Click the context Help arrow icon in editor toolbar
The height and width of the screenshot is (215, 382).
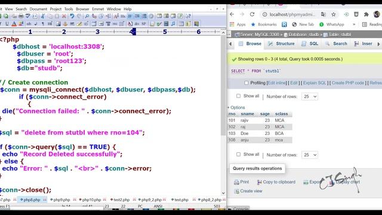point(188,16)
